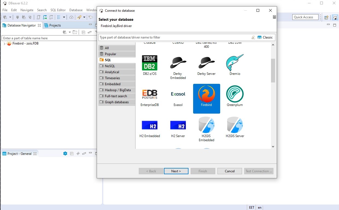Filter drivers by Hadoop / BigData category
The image size is (339, 210).
point(117,90)
